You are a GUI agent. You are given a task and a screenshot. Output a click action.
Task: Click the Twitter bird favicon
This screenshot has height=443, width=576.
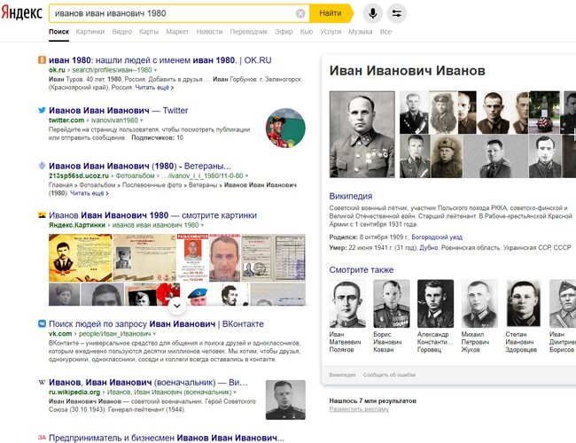42,110
